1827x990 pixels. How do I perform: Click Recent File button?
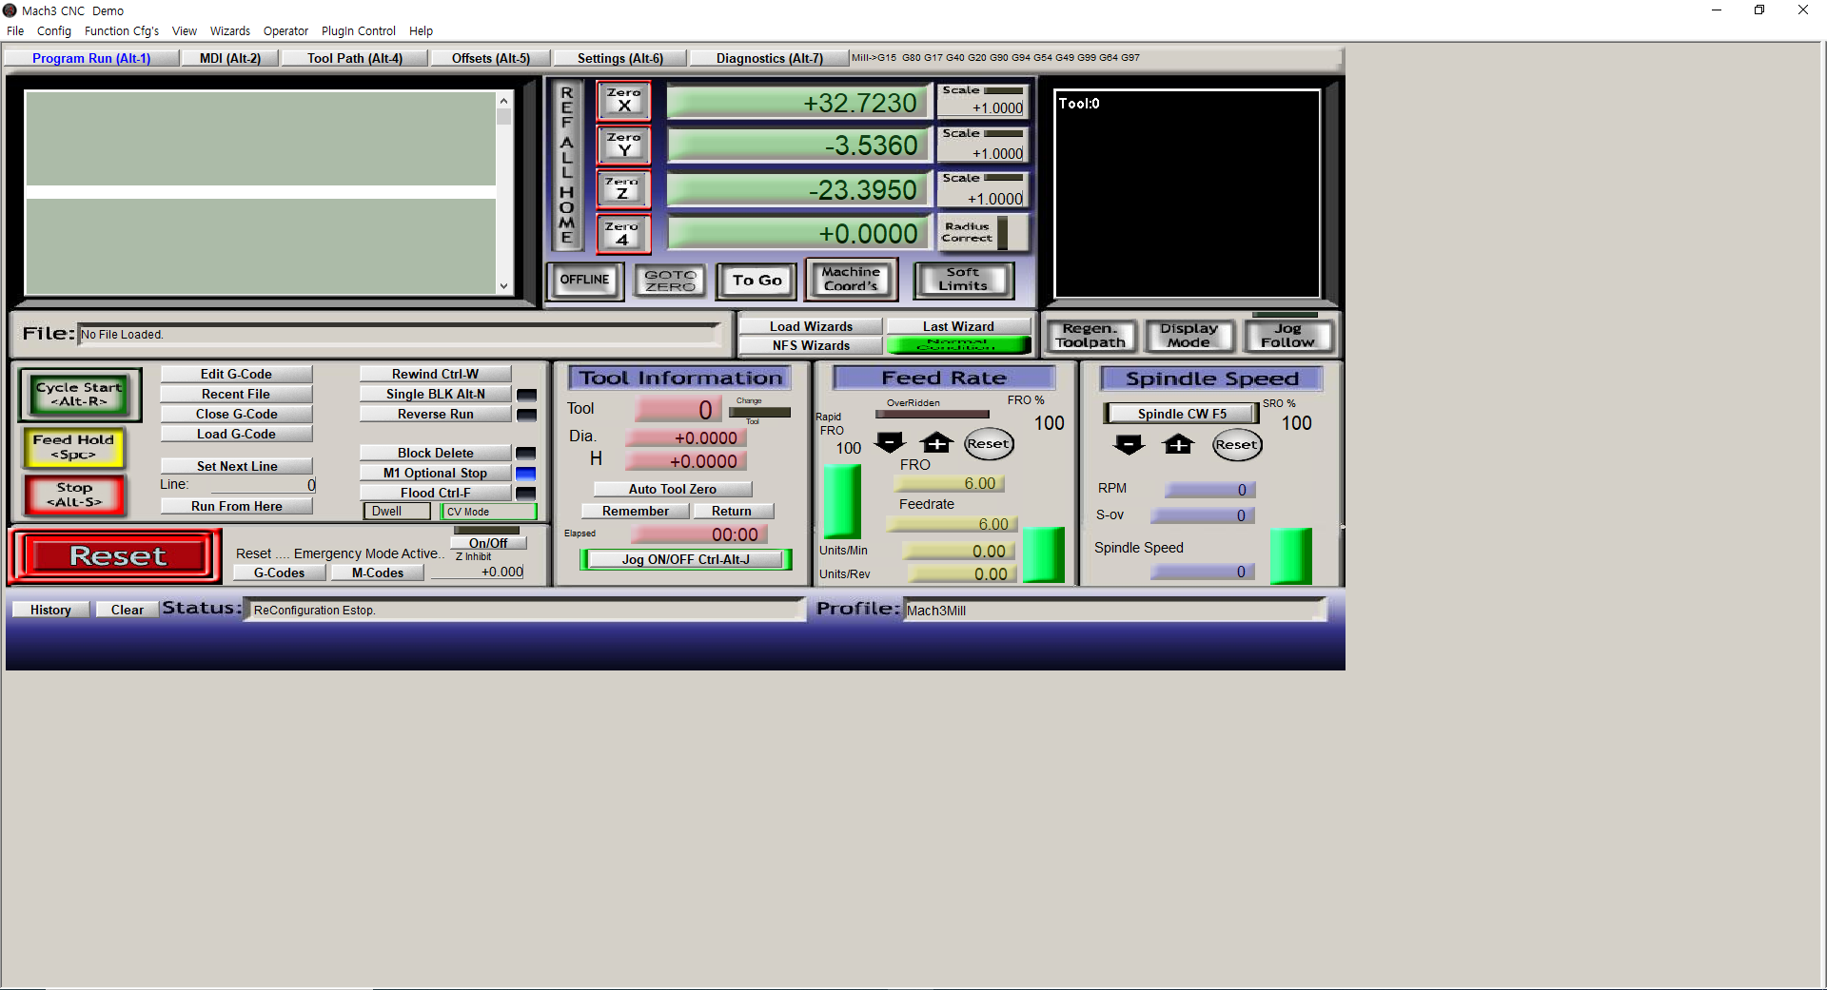coord(236,394)
